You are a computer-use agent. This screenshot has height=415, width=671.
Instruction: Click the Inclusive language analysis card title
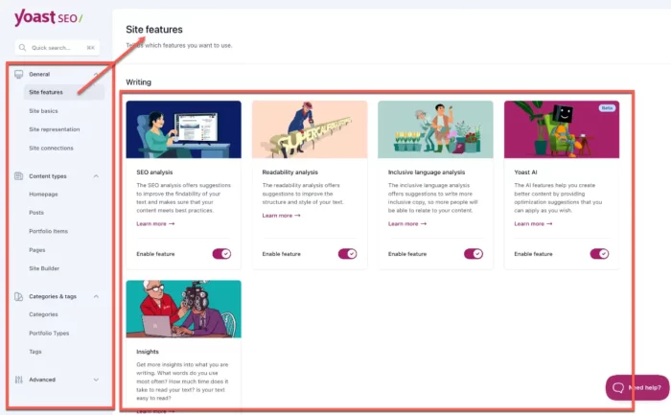coord(427,172)
